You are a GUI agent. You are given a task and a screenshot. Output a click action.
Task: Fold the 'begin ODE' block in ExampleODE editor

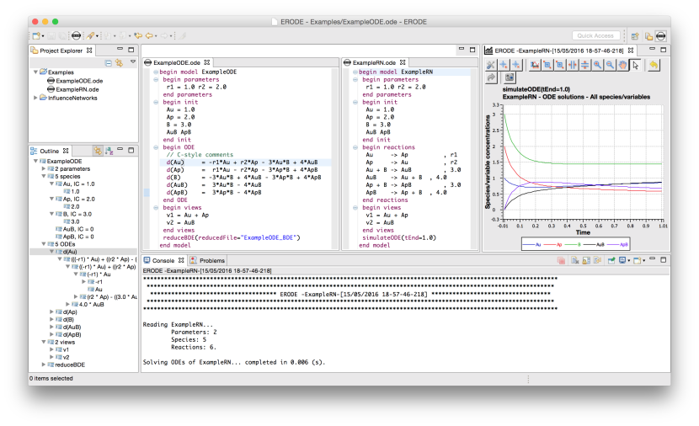[x=156, y=147]
